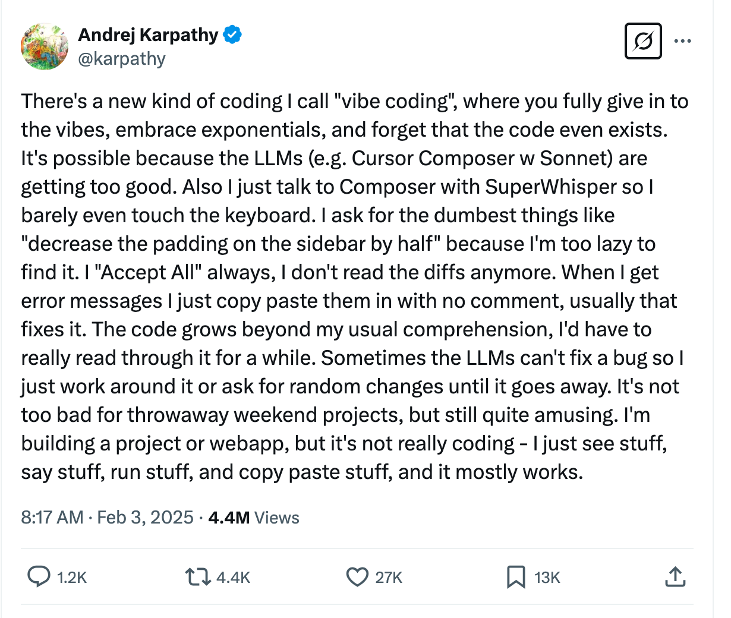Screen dimensions: 731x618
Task: Toggle the repost arrows icon
Action: 197,577
